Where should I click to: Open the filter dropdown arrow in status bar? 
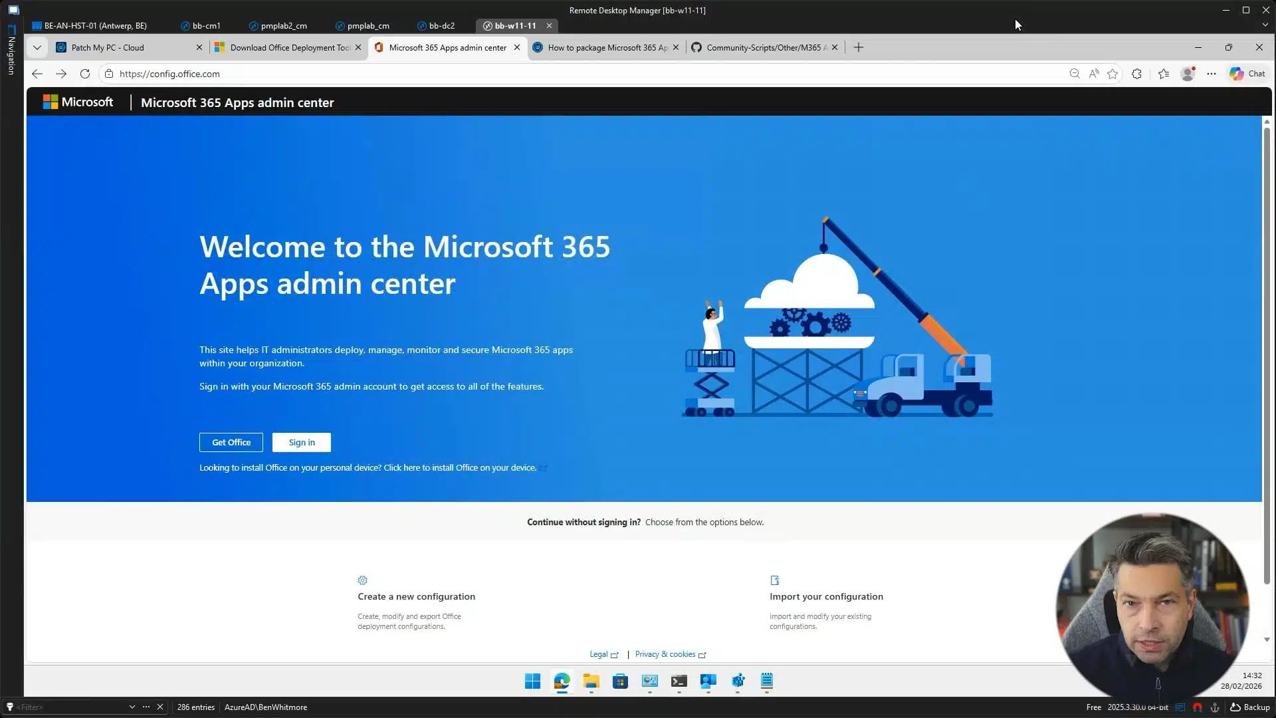click(132, 707)
